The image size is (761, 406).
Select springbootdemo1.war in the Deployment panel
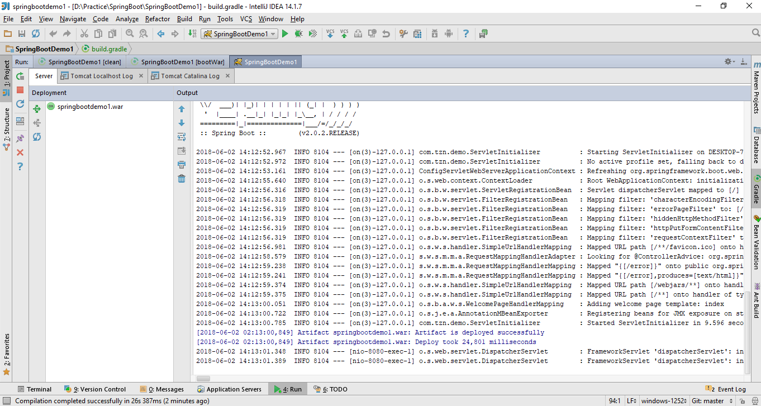91,106
